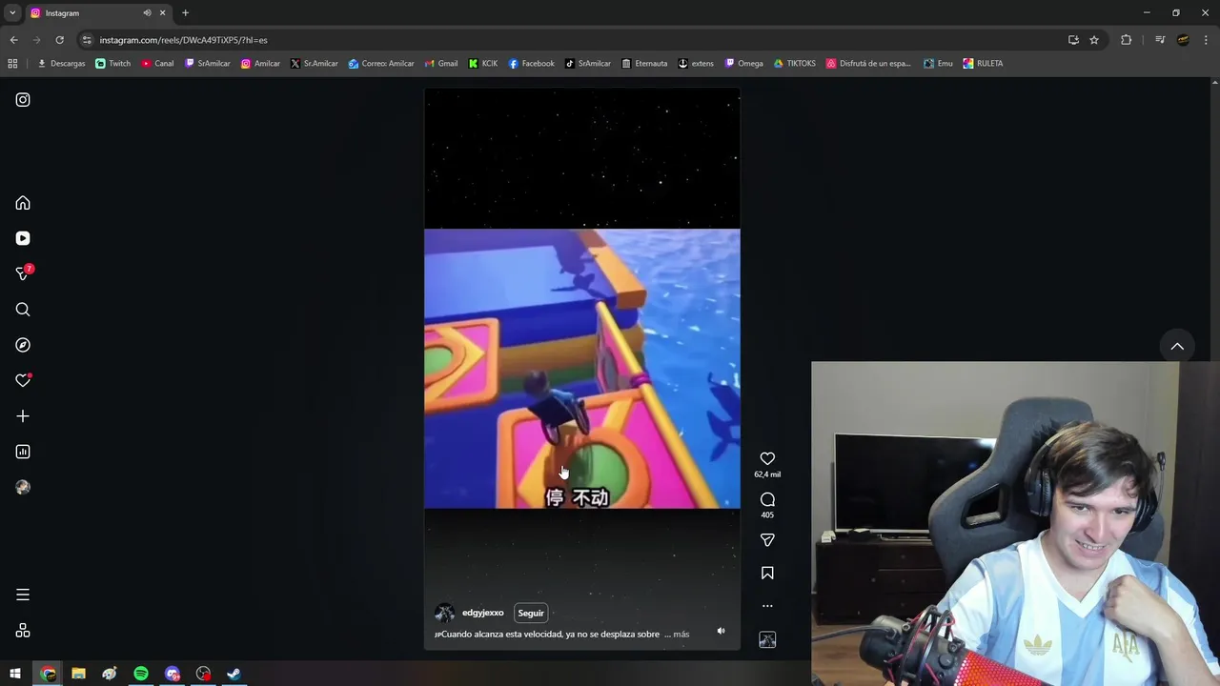Viewport: 1220px width, 686px height.
Task: Open Spotify from the taskbar
Action: (141, 674)
